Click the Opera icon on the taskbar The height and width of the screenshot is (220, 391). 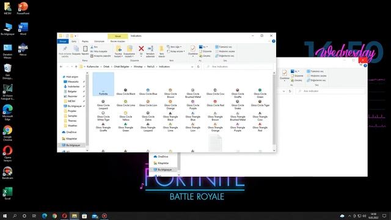[x=64, y=216]
